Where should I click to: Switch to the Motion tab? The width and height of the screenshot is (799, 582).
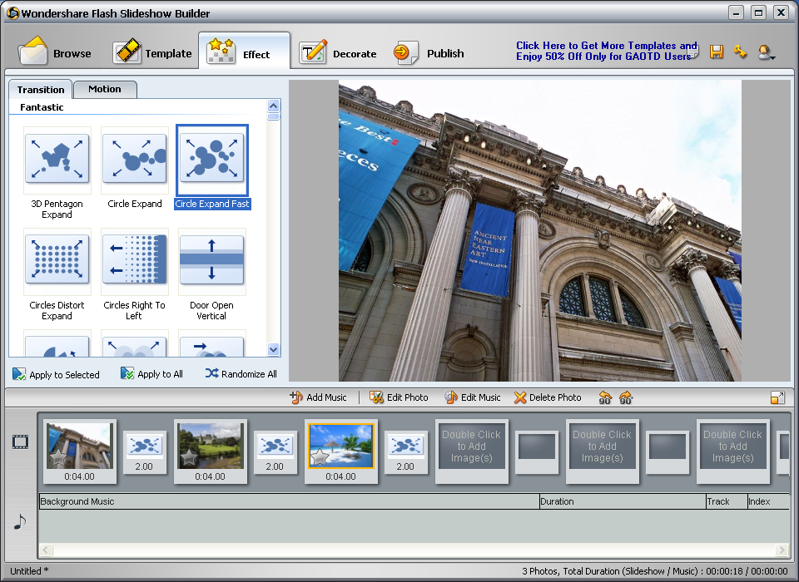pos(105,89)
